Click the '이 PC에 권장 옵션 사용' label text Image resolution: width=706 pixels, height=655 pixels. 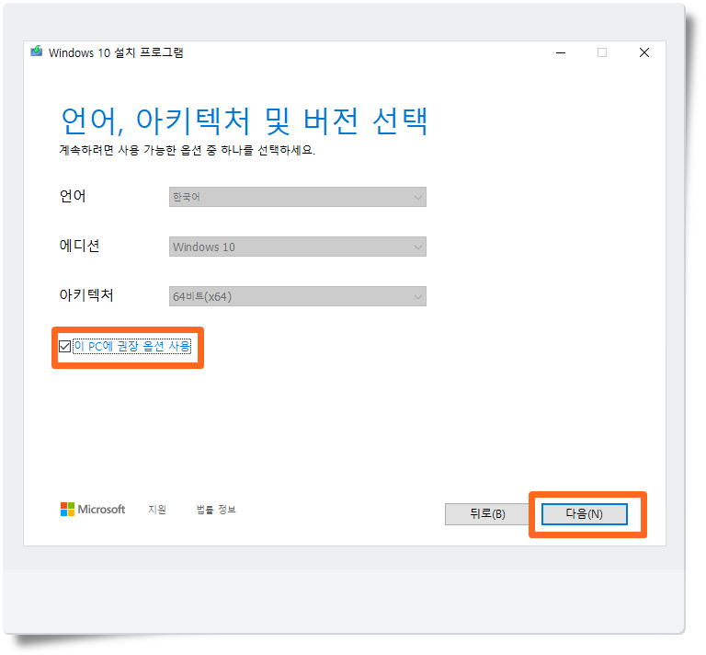point(132,347)
